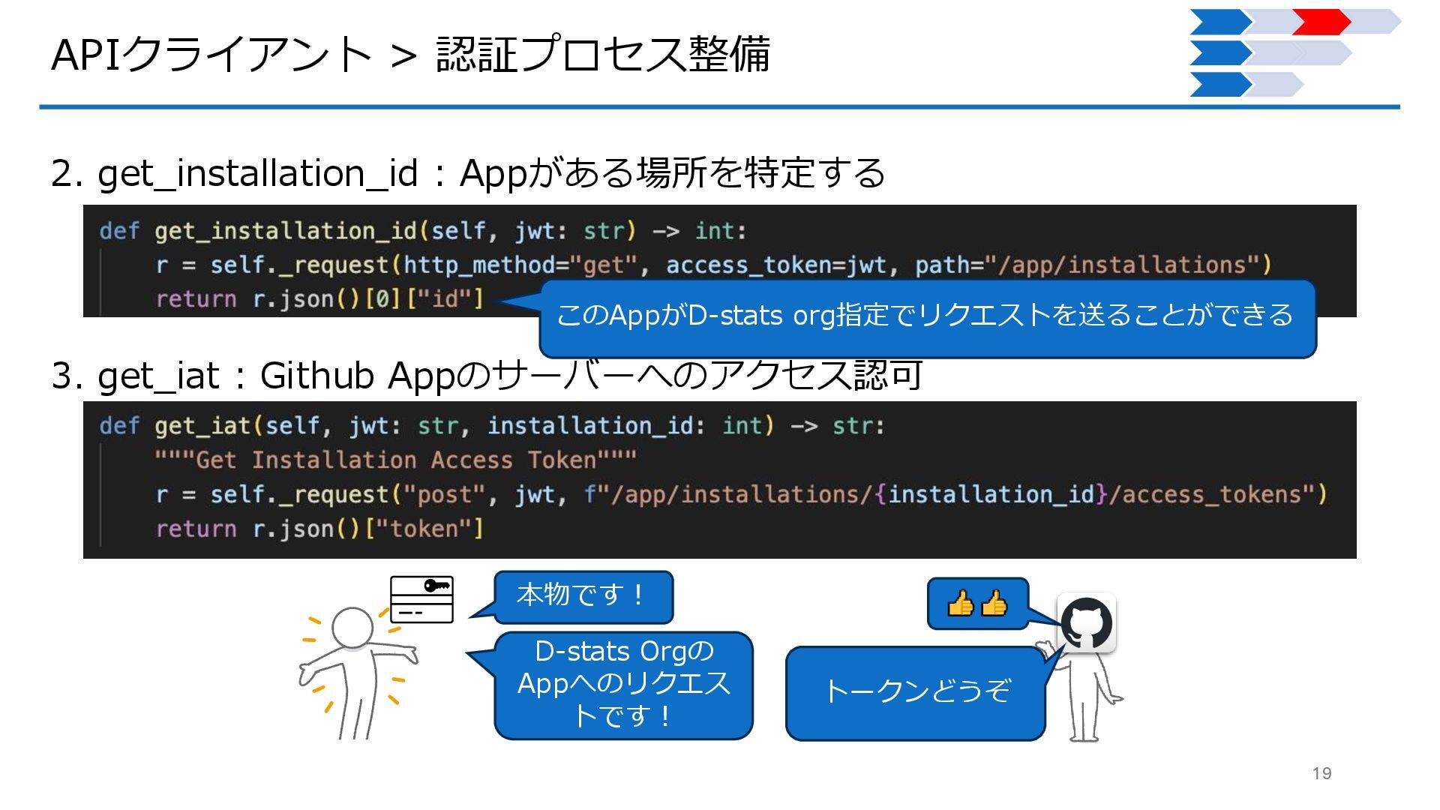Click the get_iat code block
The width and height of the screenshot is (1440, 810).
coord(718,480)
